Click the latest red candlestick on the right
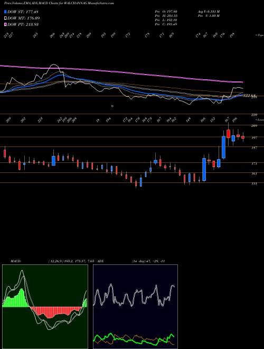Image resolution: width=264 pixels, height=349 pixels. click(243, 137)
